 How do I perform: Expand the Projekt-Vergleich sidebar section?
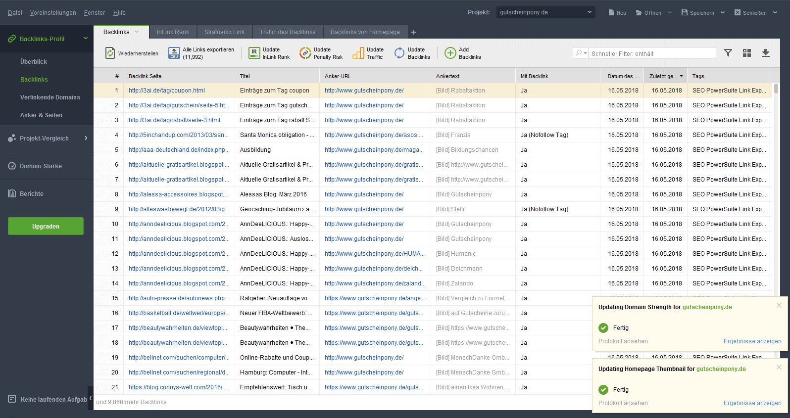[86, 138]
